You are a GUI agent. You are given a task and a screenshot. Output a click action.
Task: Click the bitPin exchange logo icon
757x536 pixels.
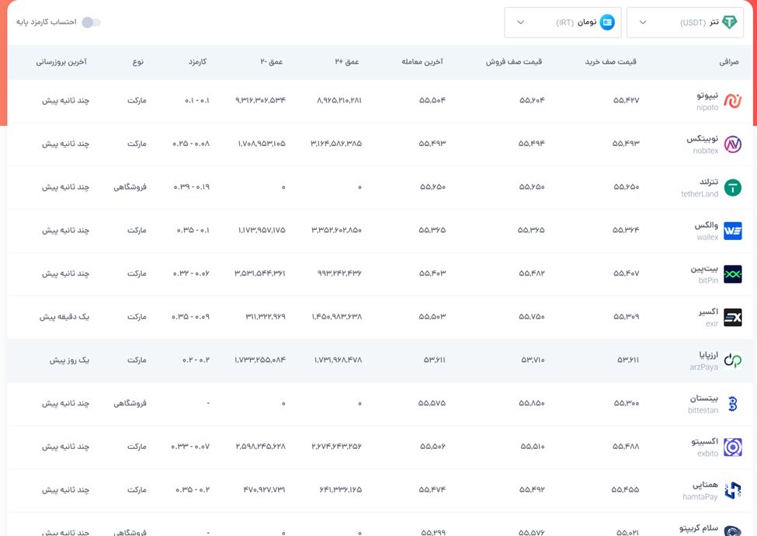pos(732,274)
